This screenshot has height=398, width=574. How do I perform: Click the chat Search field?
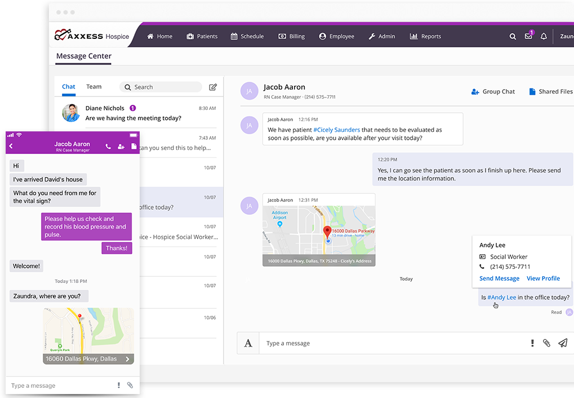click(161, 87)
